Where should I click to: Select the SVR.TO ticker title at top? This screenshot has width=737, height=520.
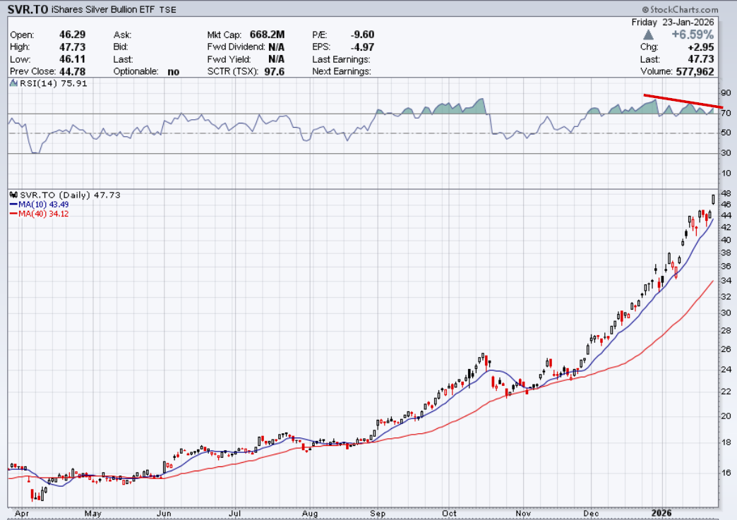click(x=28, y=9)
